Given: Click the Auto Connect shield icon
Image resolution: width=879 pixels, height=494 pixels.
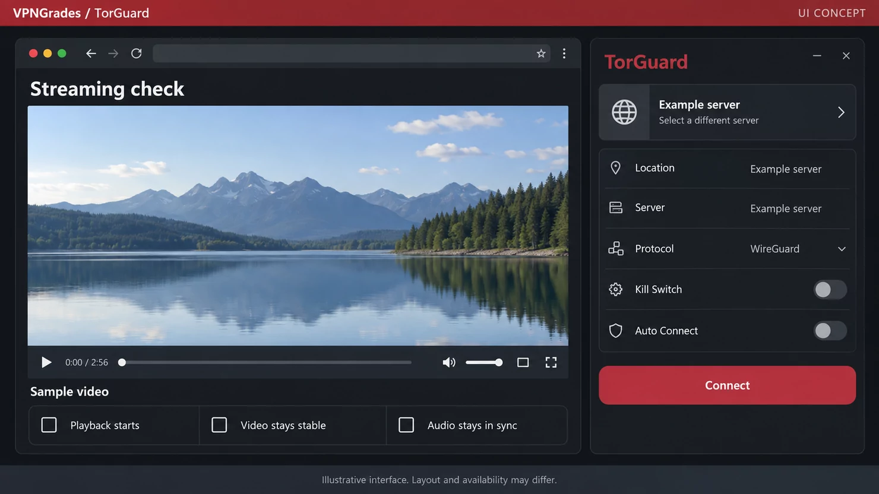Looking at the screenshot, I should point(616,331).
